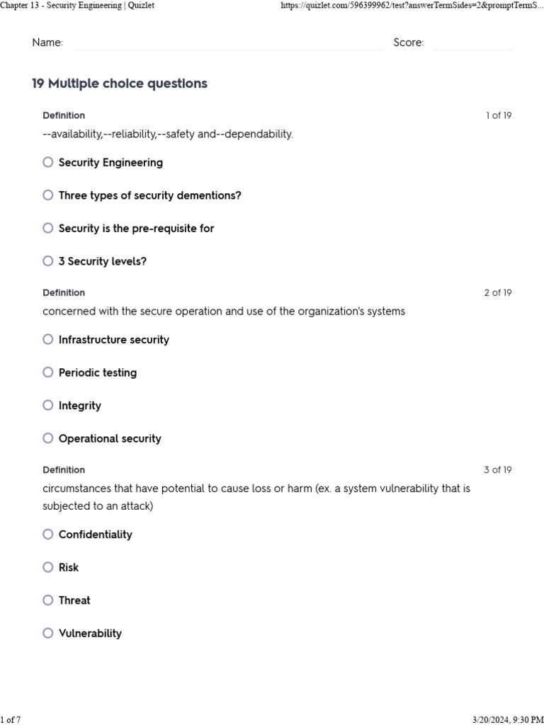Viewport: 544px width, 725px height.
Task: Click the operational security definition text
Action: 224,312
